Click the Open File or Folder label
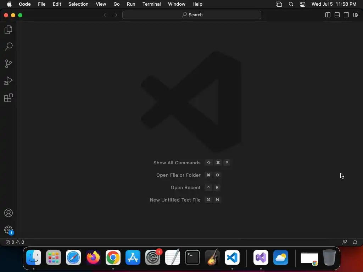Image resolution: width=363 pixels, height=272 pixels. [x=178, y=175]
